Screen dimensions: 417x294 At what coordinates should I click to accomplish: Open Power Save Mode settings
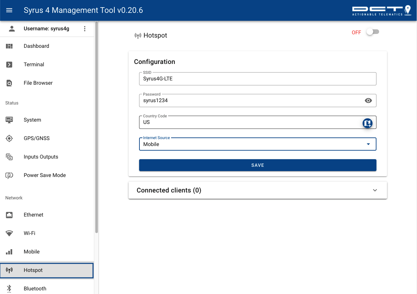click(x=47, y=175)
